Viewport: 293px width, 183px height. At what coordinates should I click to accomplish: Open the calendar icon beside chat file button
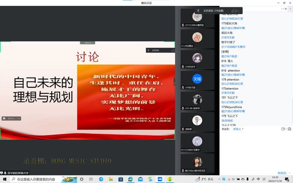coord(290,129)
